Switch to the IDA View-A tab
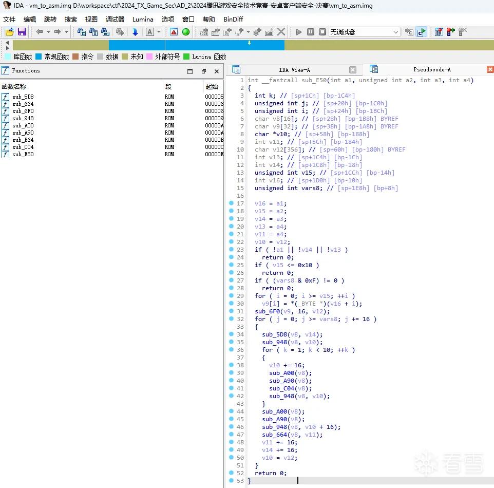Screen dimensions: 494x488 (294, 70)
